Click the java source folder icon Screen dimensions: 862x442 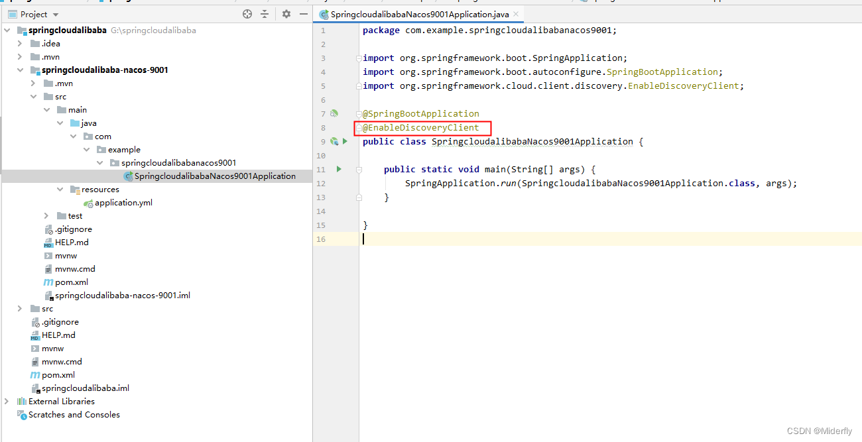pyautogui.click(x=74, y=123)
